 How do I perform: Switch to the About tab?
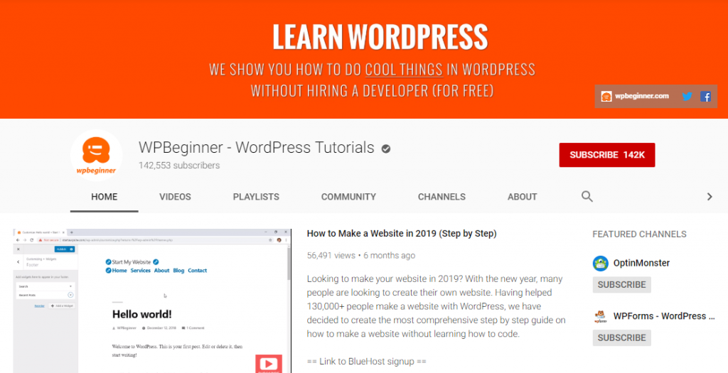click(522, 197)
